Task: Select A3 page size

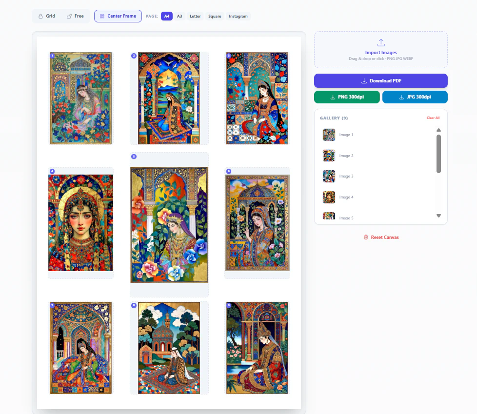Action: [x=179, y=16]
